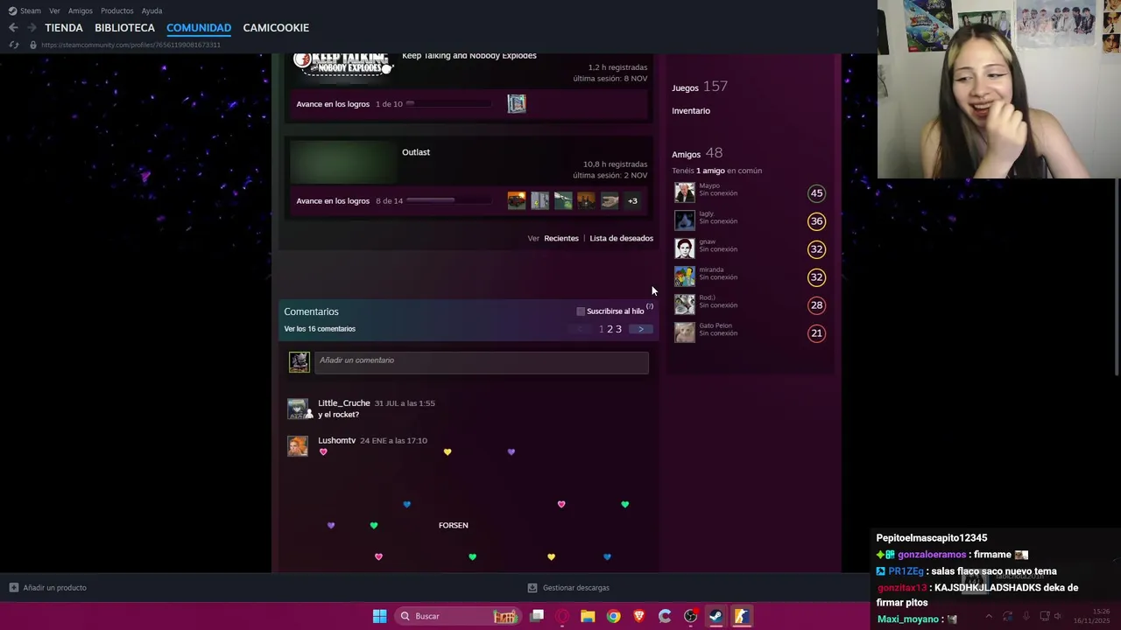Image resolution: width=1121 pixels, height=630 pixels.
Task: Show the +3 more Outlast achievements
Action: (632, 201)
